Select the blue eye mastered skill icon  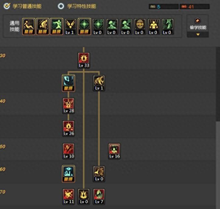coord(69,174)
